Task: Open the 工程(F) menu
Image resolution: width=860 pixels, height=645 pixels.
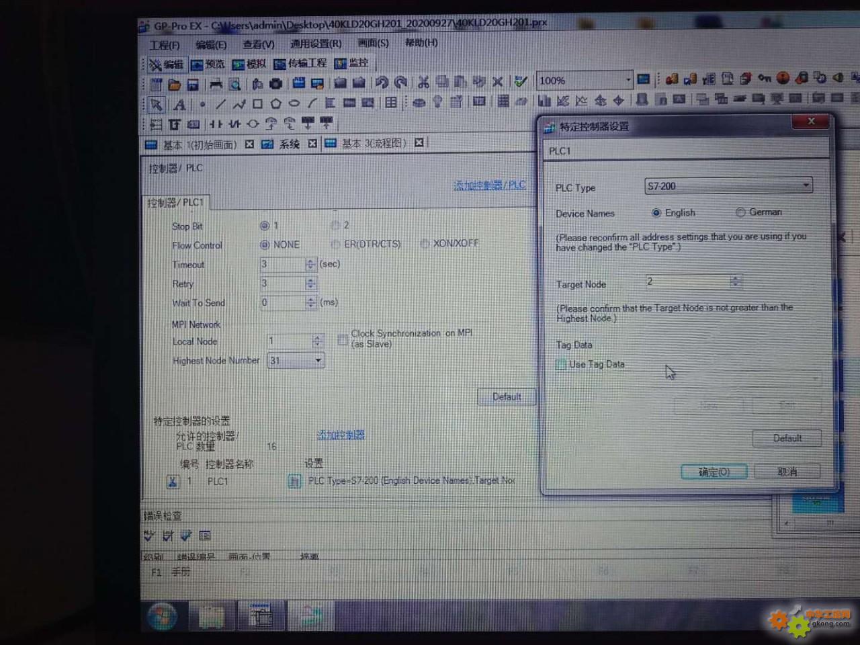Action: [165, 45]
